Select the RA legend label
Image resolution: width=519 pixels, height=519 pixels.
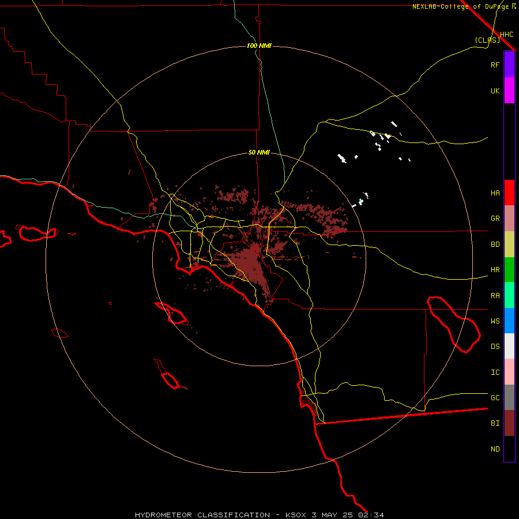495,296
